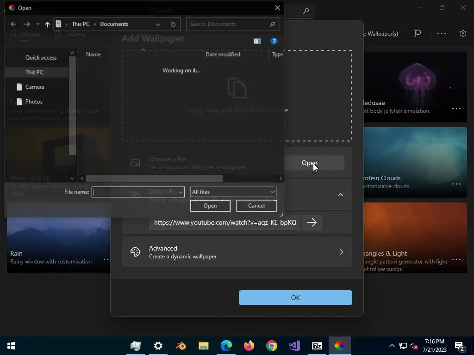Click the File name input field
This screenshot has width=474, height=355.
(x=138, y=192)
